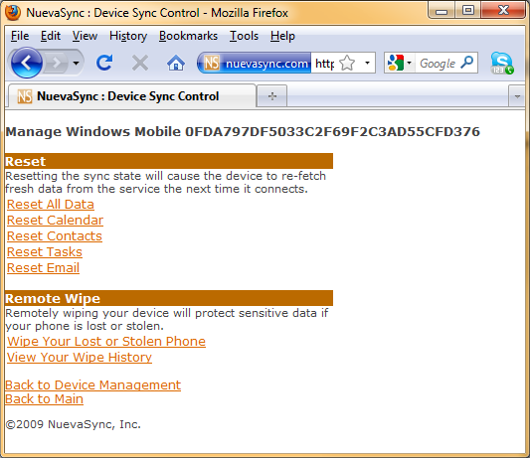Click the greyed Forward arrow button

57,63
